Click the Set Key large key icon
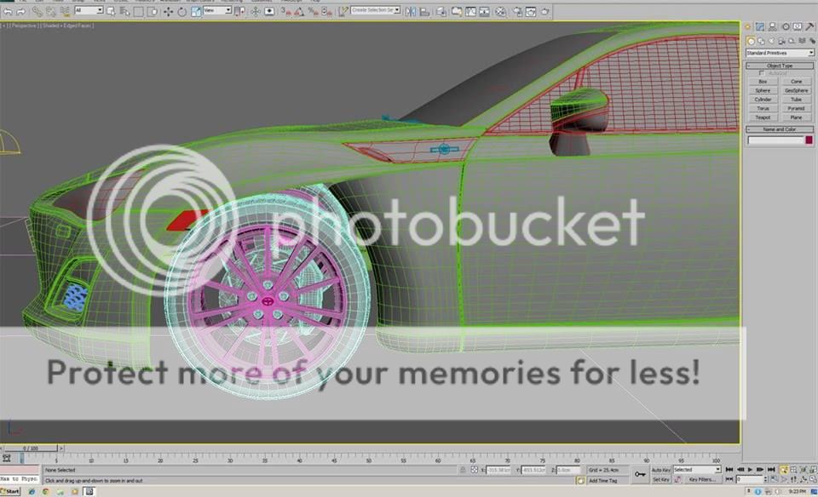Screen dimensions: 818x497 point(639,474)
